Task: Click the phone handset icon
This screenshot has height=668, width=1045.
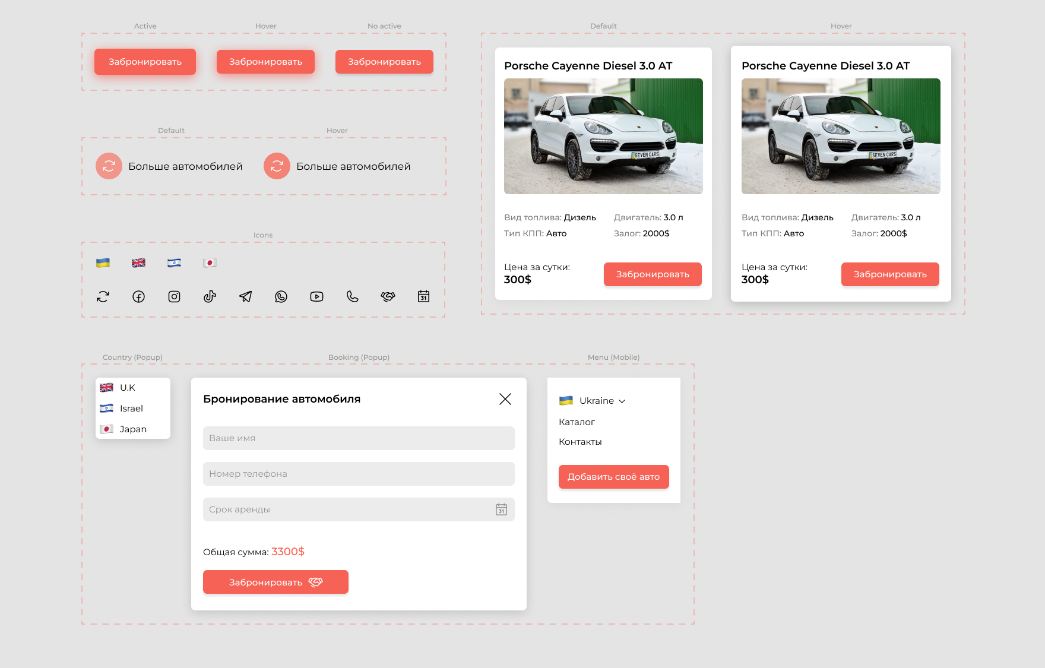Action: tap(352, 296)
